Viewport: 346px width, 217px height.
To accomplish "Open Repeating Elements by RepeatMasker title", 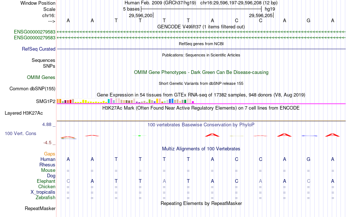I will point(201,203).
